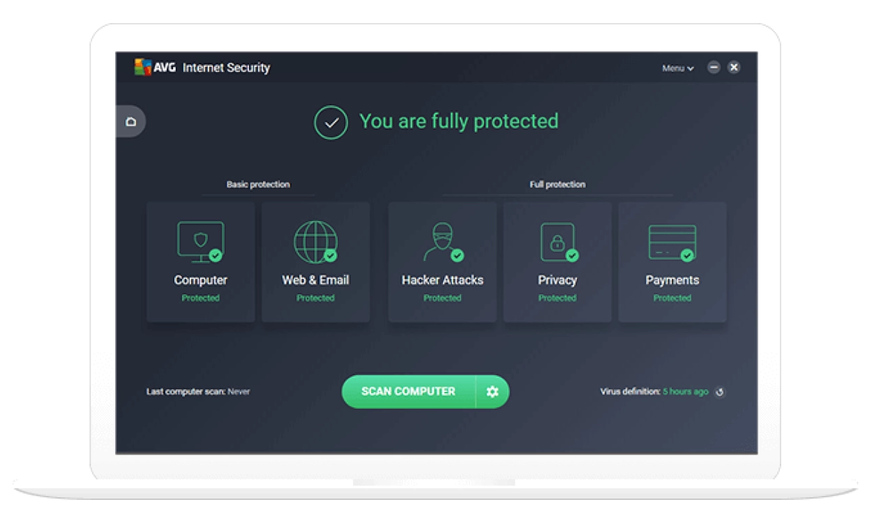Click the Privacy padlock icon
872x523 pixels.
[557, 242]
